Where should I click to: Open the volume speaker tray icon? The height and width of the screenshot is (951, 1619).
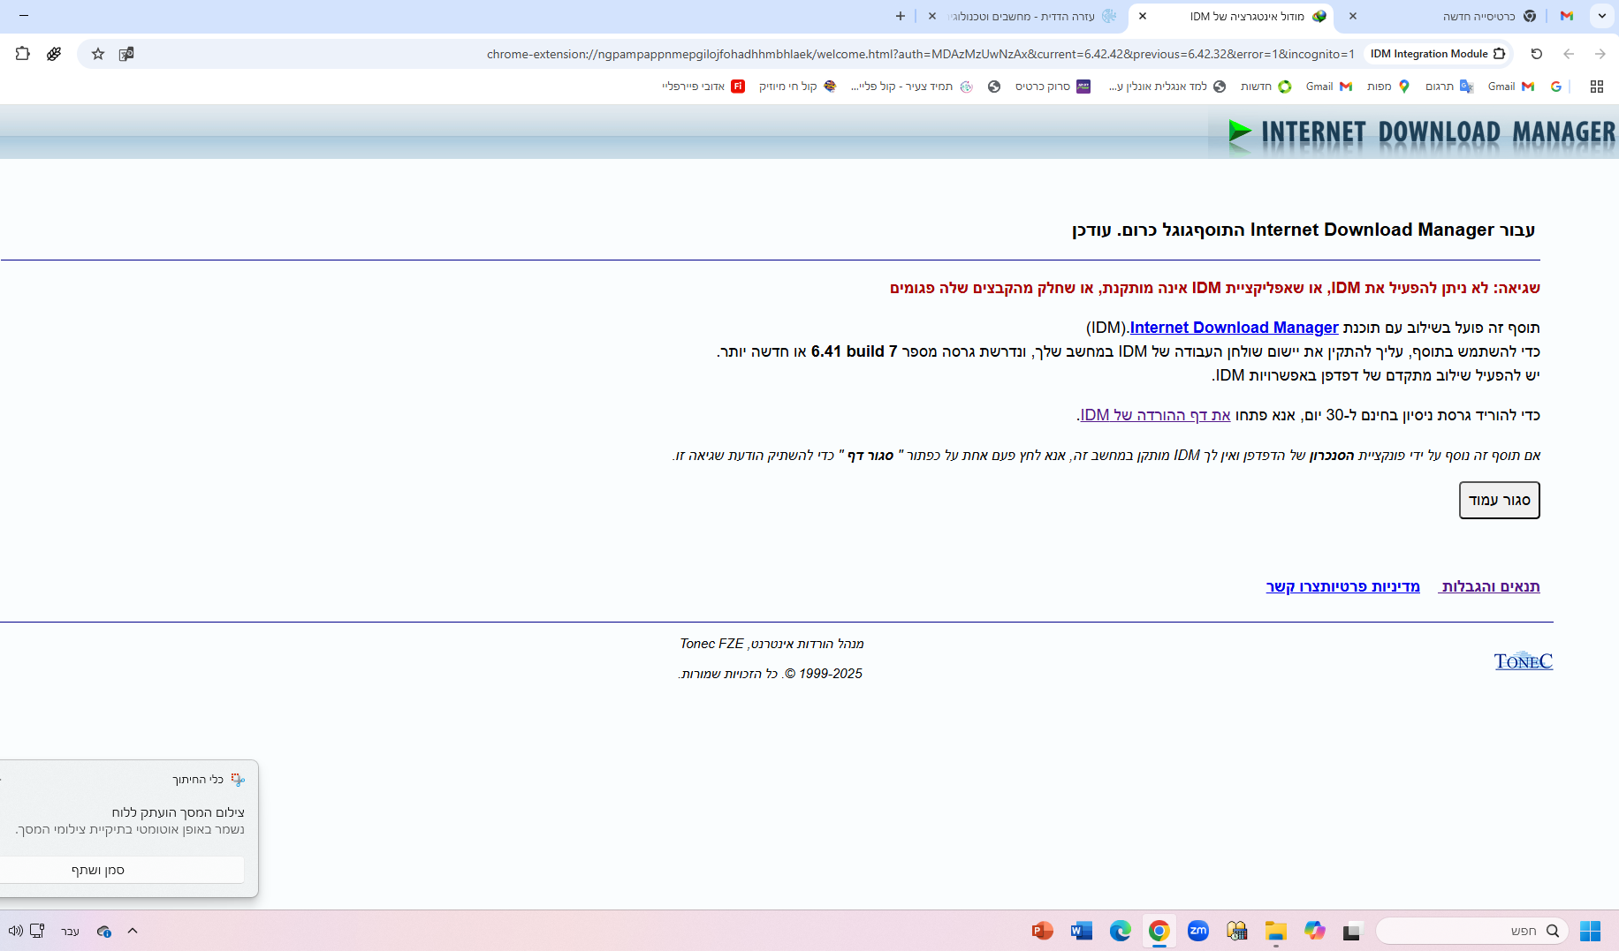coord(15,931)
